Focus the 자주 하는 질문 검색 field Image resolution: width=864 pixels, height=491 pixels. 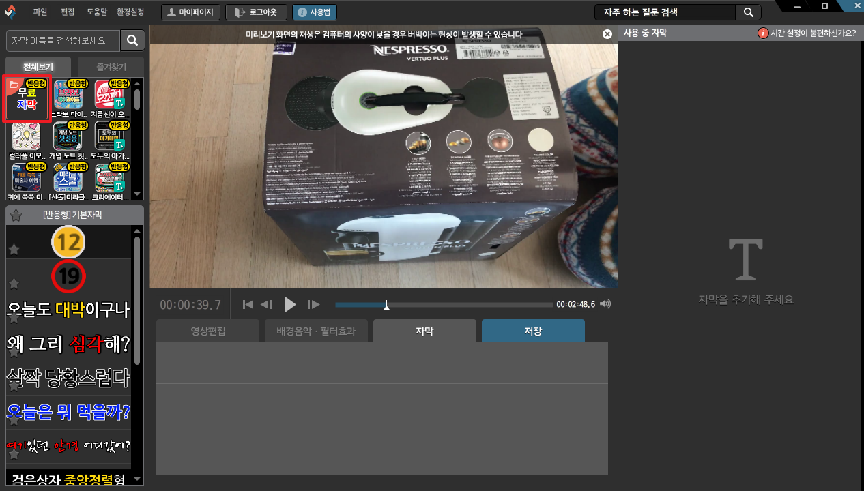coord(665,12)
